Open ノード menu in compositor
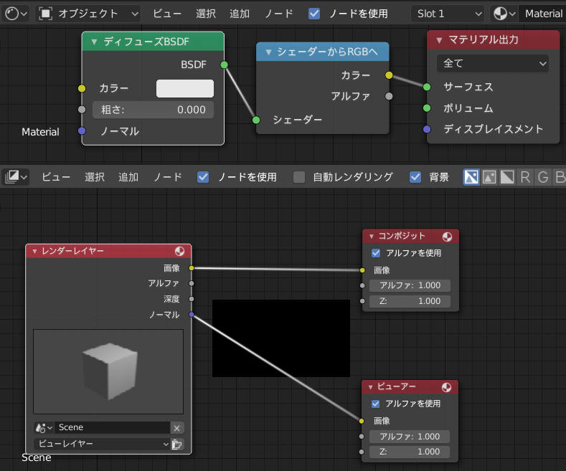The image size is (566, 471). click(167, 177)
